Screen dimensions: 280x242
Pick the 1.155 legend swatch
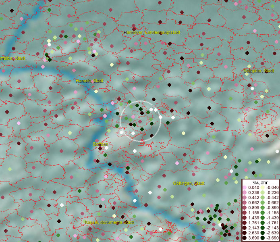[245, 213]
